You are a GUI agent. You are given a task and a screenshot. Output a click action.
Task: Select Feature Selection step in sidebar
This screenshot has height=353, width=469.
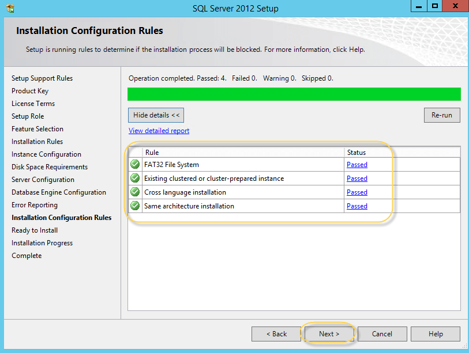37,129
